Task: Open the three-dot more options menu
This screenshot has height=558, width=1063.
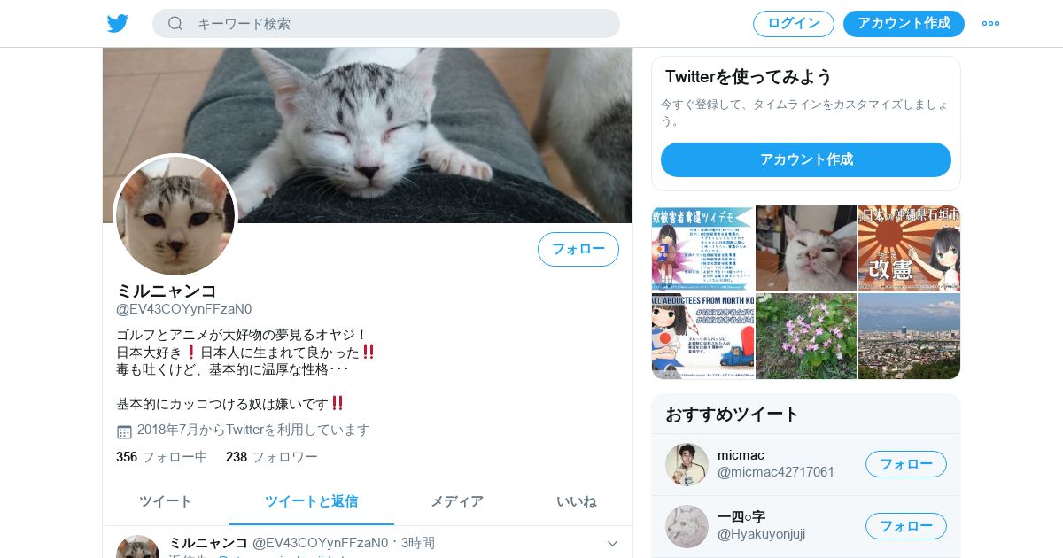Action: click(x=990, y=23)
